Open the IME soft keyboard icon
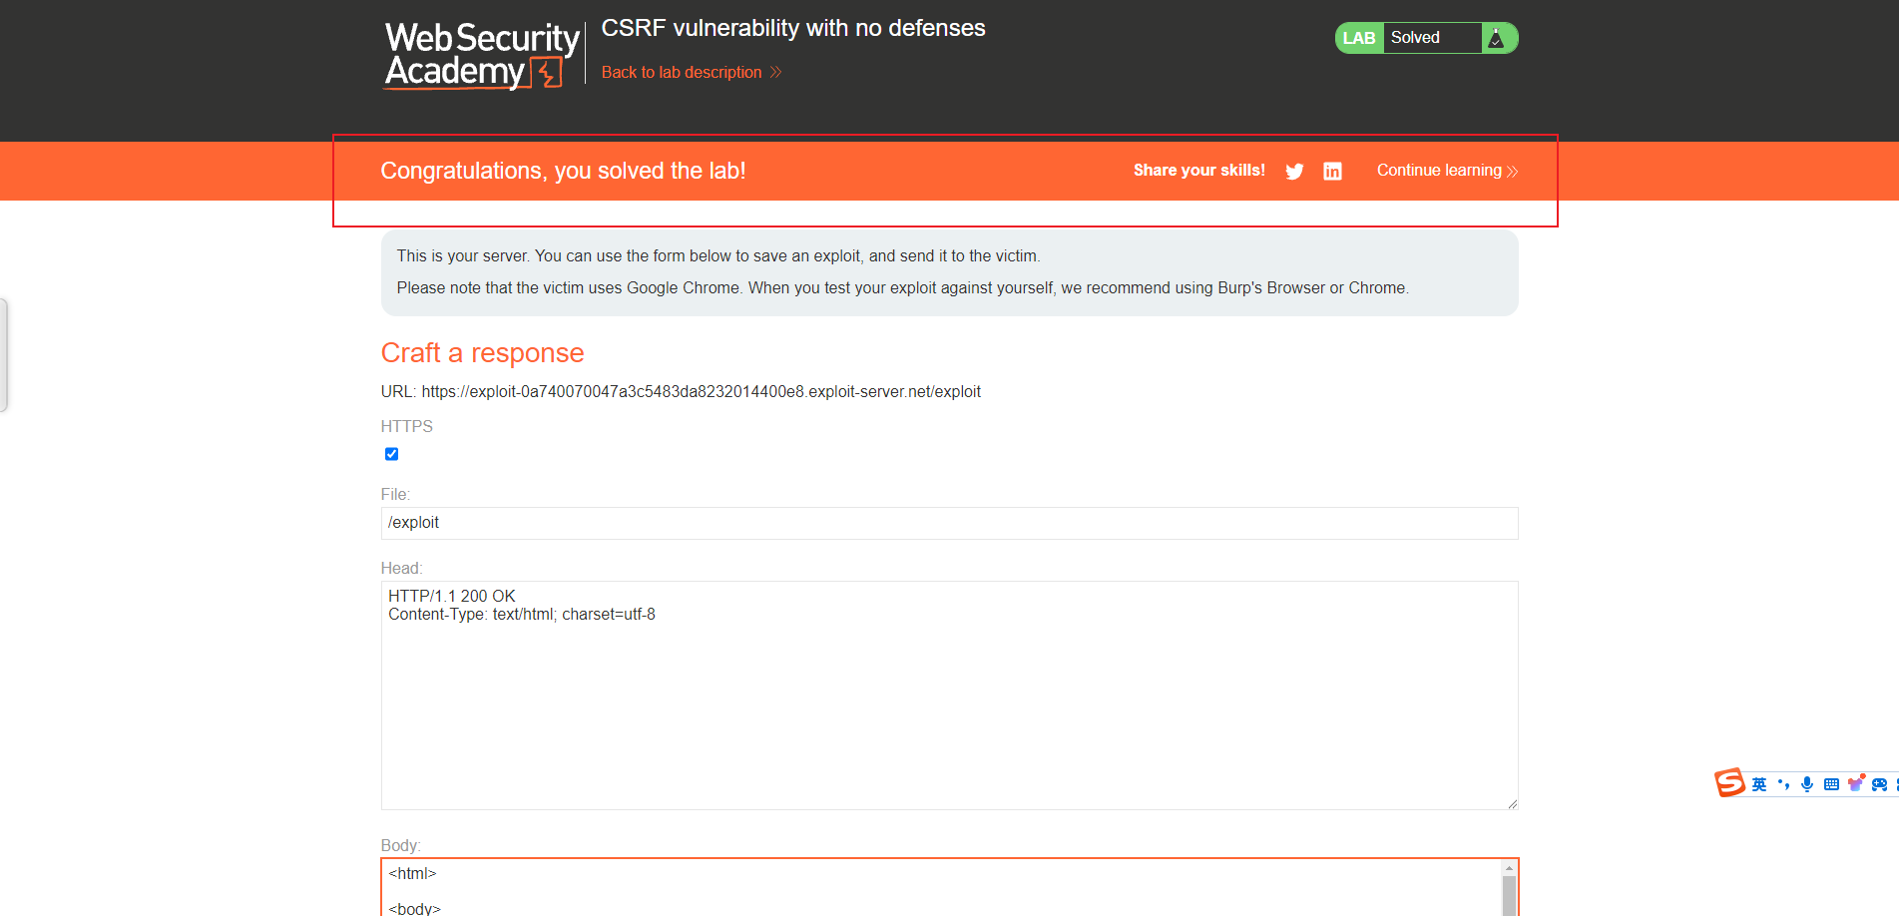This screenshot has width=1899, height=916. (x=1831, y=784)
